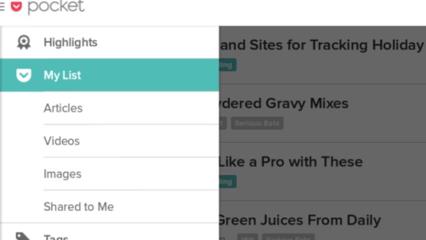Click the Highlights ribbon badge icon
426x240 pixels.
point(24,43)
